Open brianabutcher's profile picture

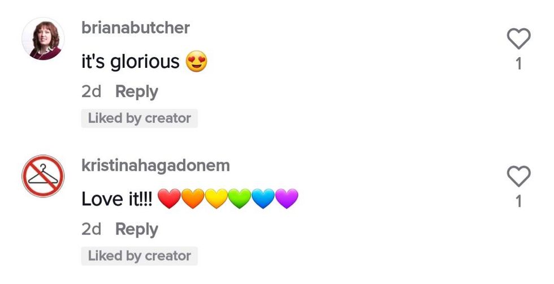[43, 38]
